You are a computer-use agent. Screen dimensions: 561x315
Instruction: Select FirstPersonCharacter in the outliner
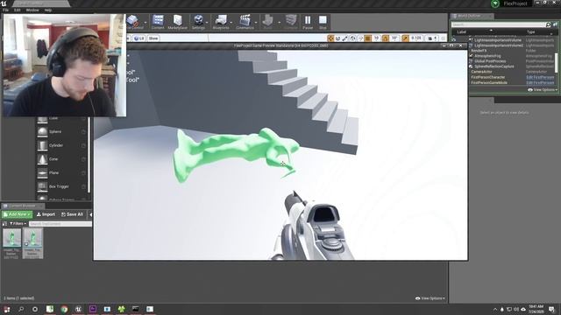click(x=487, y=77)
